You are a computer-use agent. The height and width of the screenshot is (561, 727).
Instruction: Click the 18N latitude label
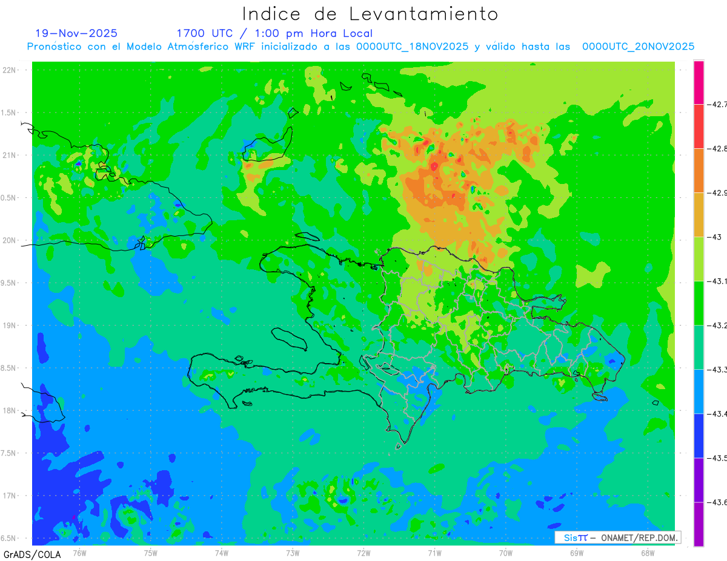(10, 410)
